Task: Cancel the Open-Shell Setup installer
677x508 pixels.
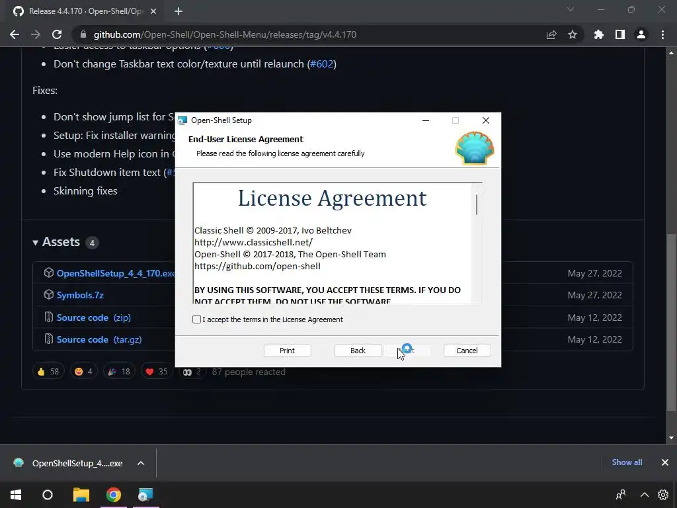Action: tap(467, 351)
